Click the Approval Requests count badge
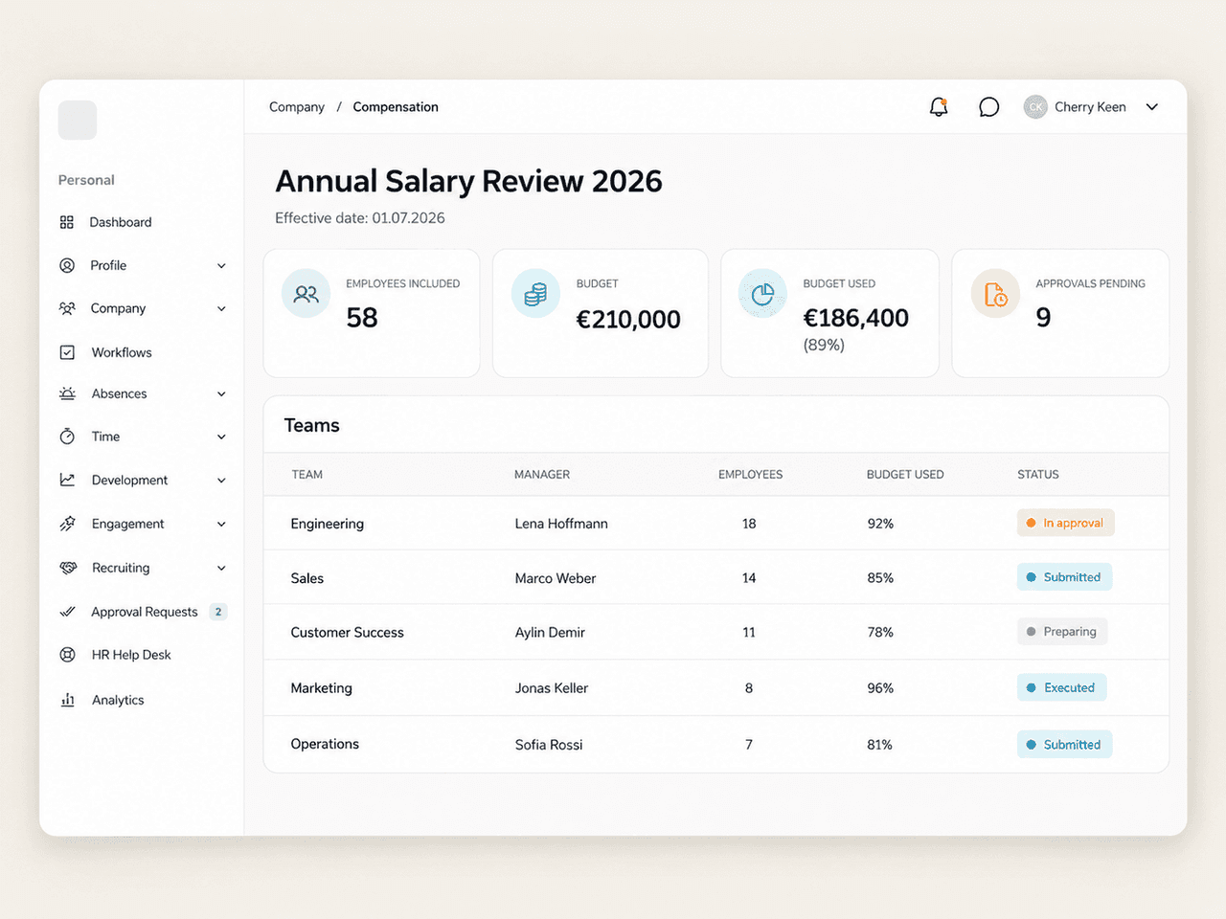Screen dimensions: 1226x919 point(218,612)
